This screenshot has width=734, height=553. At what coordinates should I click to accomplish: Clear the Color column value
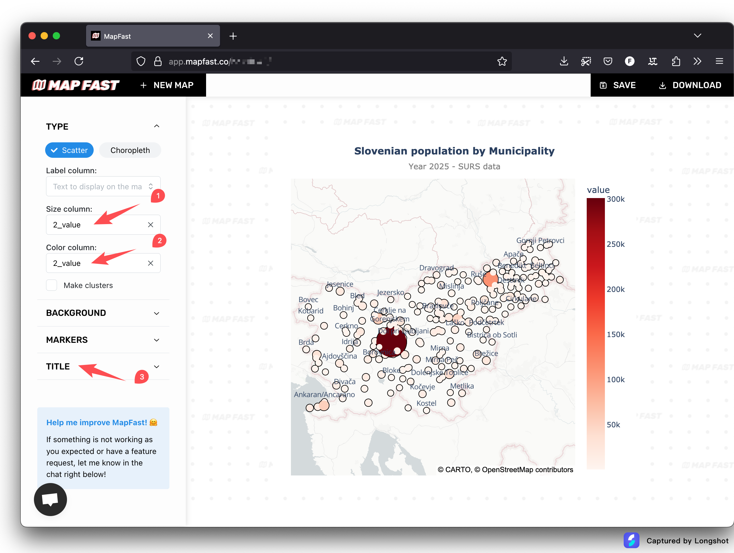(x=150, y=263)
